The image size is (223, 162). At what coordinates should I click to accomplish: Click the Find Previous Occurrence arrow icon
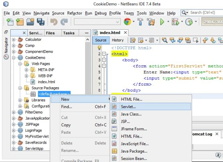(x=172, y=40)
